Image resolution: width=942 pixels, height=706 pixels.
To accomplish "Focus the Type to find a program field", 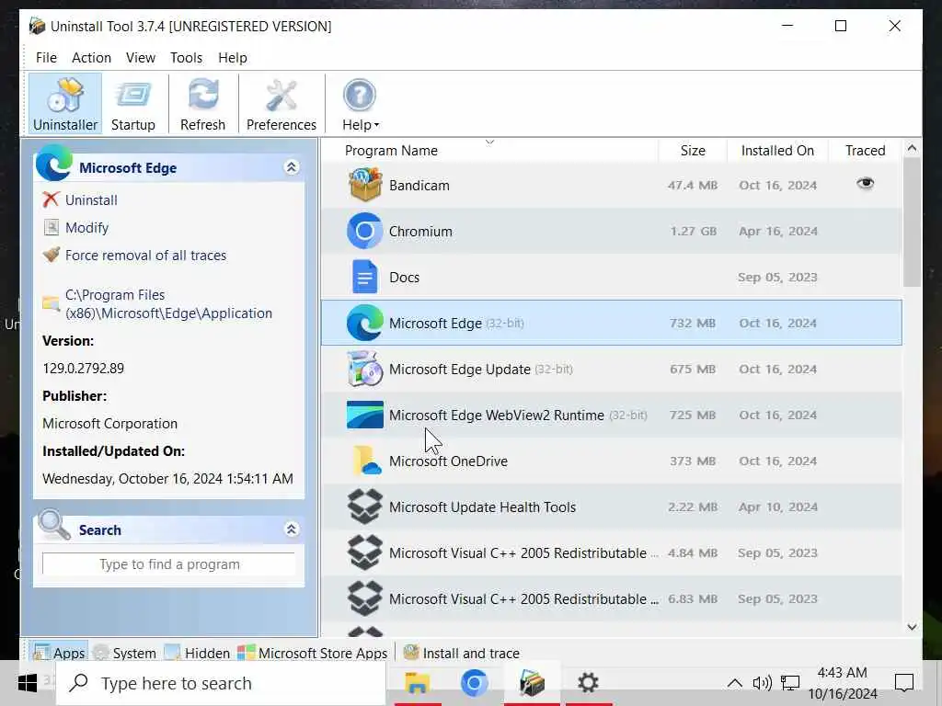I will [x=169, y=564].
